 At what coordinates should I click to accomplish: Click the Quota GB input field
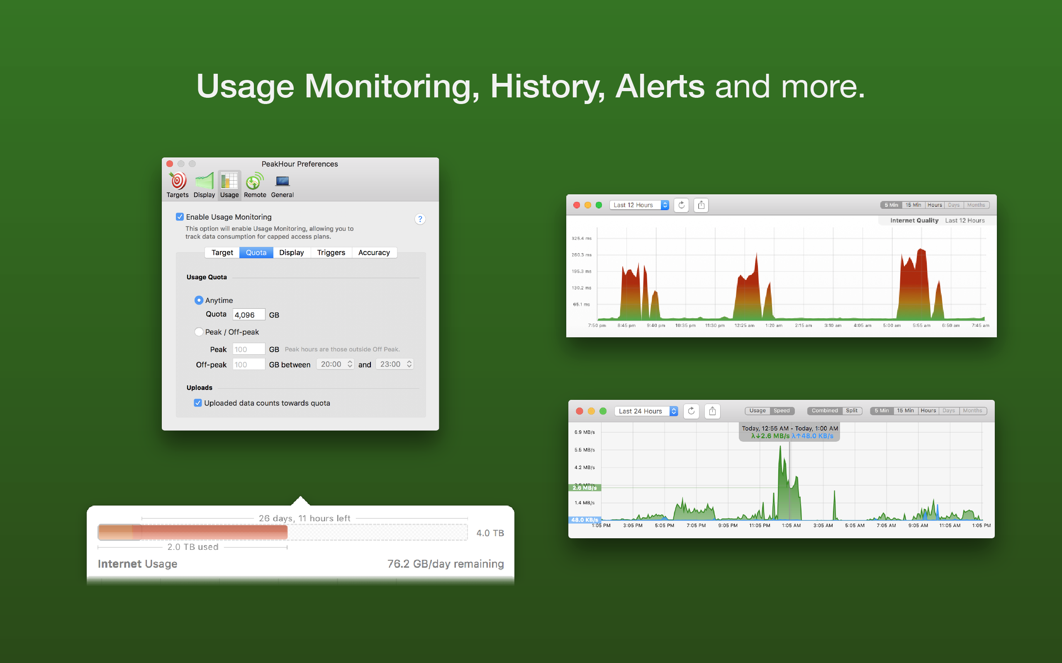click(x=248, y=315)
